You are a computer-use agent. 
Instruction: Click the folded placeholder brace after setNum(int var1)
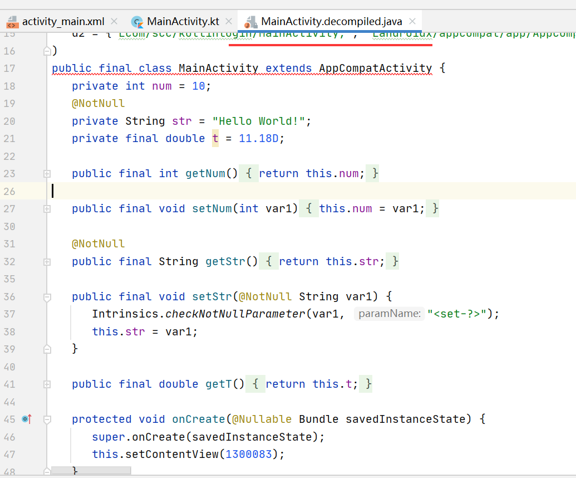309,208
